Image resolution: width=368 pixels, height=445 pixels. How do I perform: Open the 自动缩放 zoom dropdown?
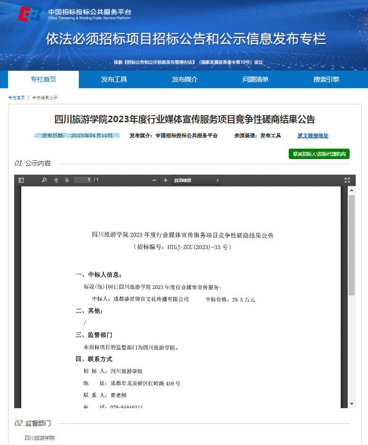[197, 180]
